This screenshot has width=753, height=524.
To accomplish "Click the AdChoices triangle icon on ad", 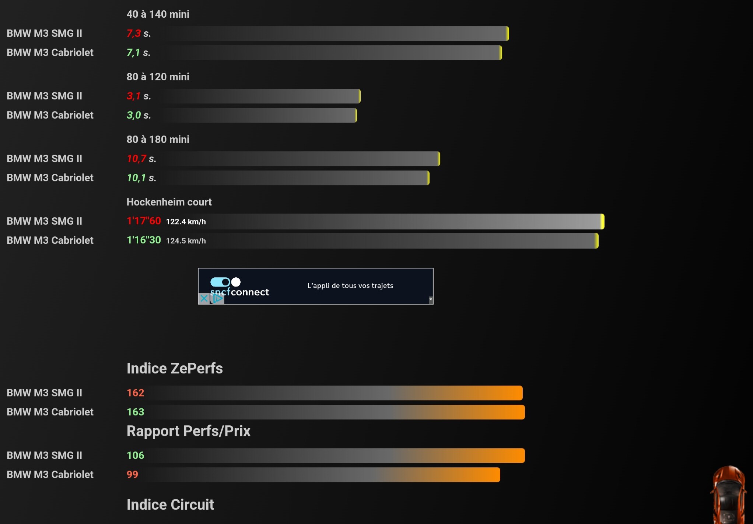I will pyautogui.click(x=218, y=298).
